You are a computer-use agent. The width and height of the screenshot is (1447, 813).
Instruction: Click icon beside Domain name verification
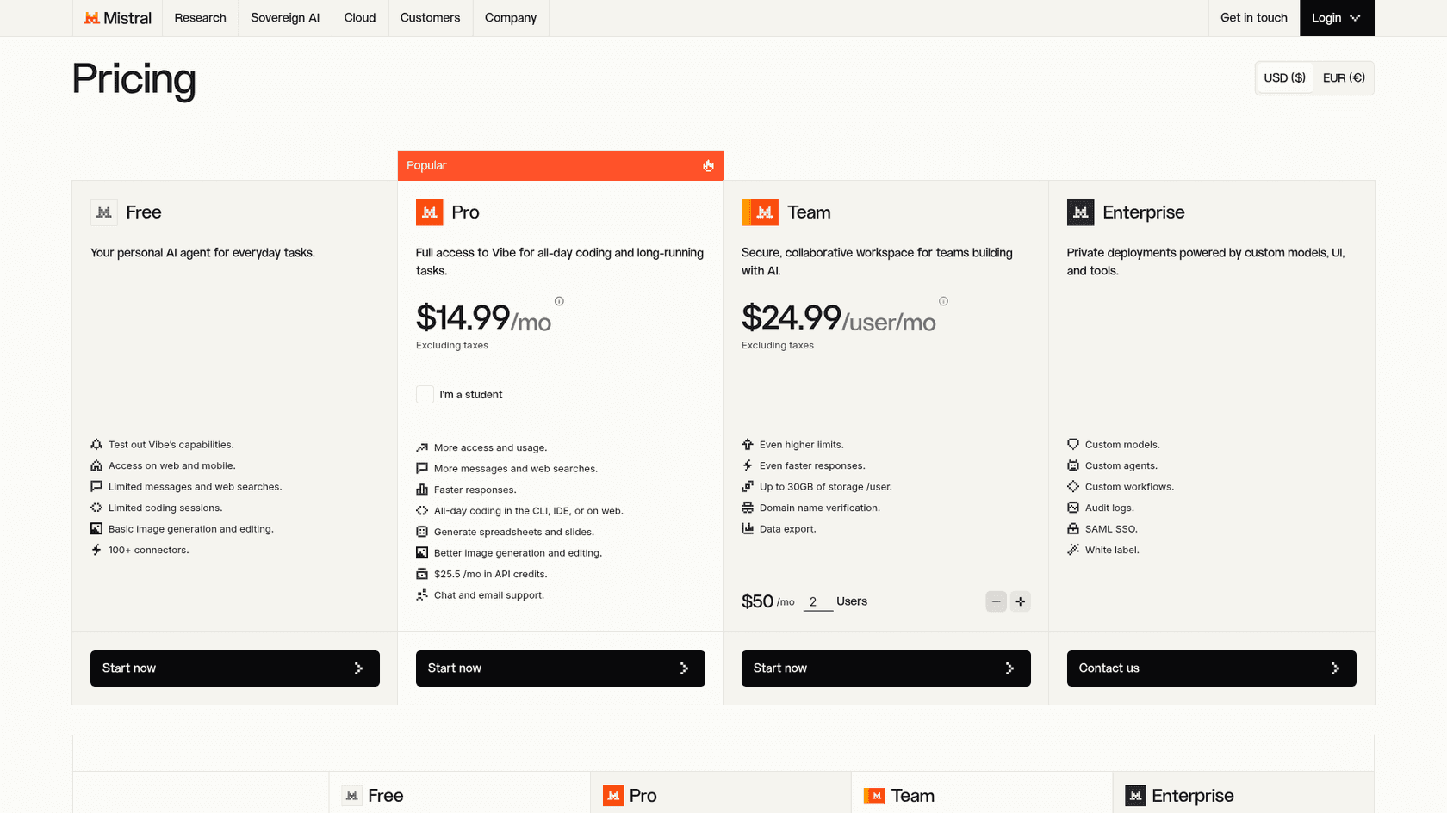748,508
